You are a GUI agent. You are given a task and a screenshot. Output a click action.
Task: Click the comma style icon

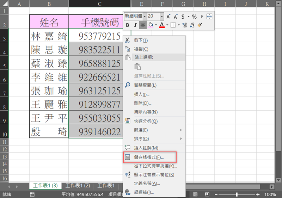coord(202,16)
